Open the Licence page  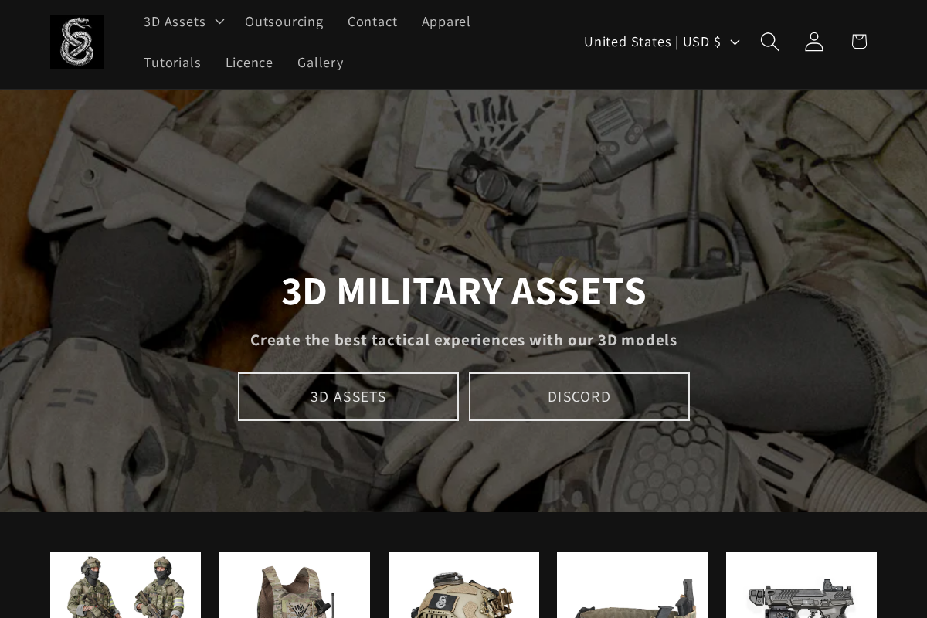tap(249, 63)
